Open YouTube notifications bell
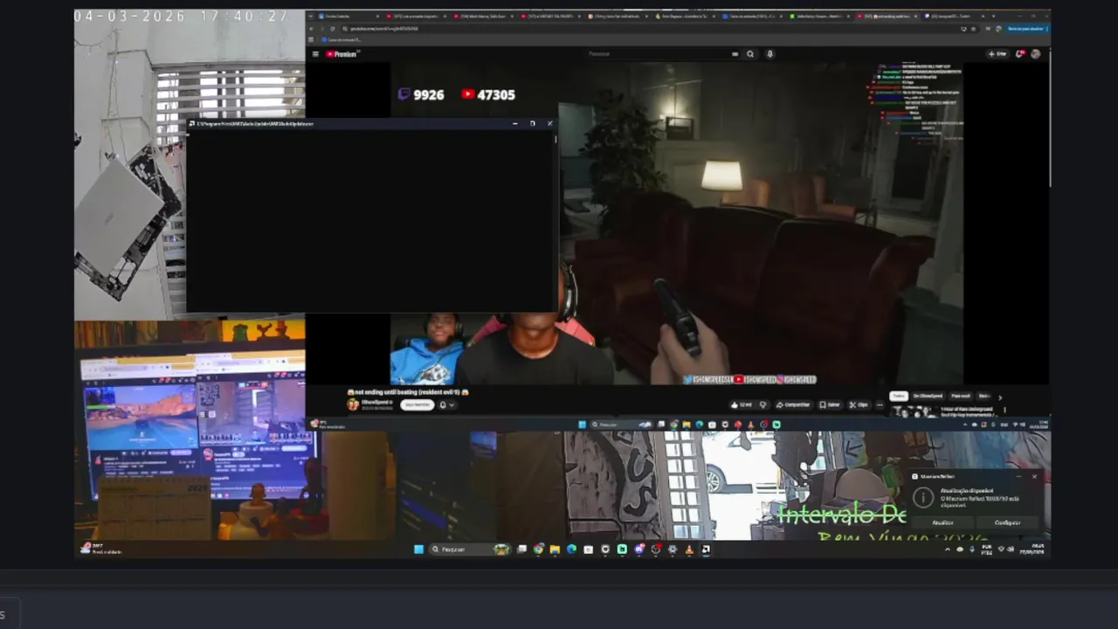Viewport: 1118px width, 629px height. tap(1019, 53)
